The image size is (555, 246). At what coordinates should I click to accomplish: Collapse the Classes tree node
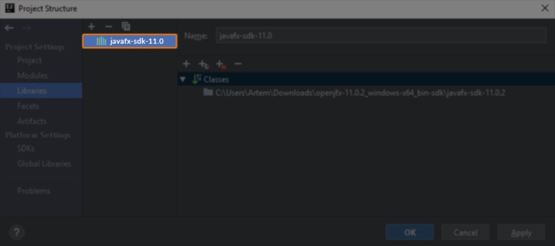click(183, 80)
